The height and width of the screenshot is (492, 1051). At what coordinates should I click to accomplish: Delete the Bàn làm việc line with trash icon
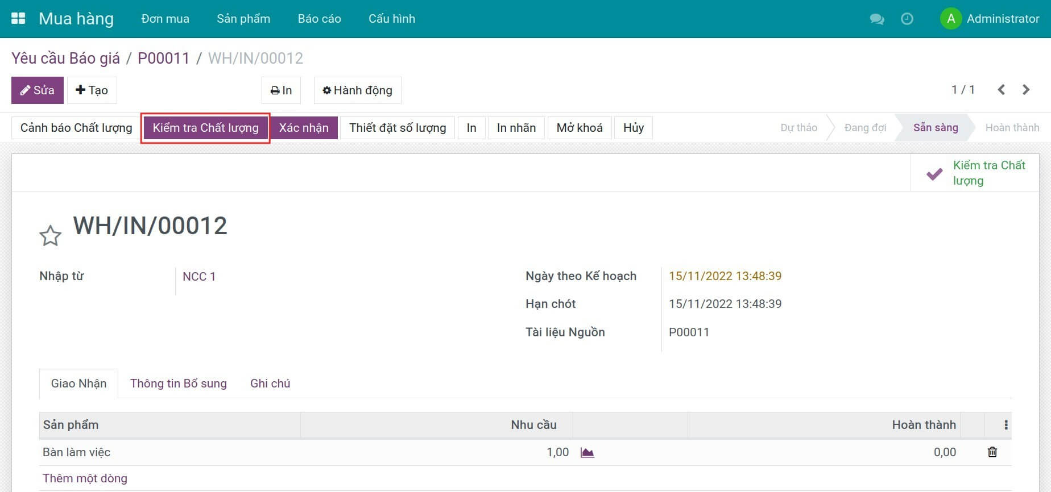tap(992, 452)
